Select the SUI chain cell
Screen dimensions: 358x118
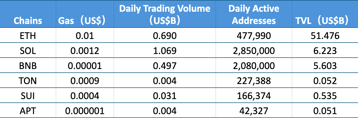coord(28,96)
